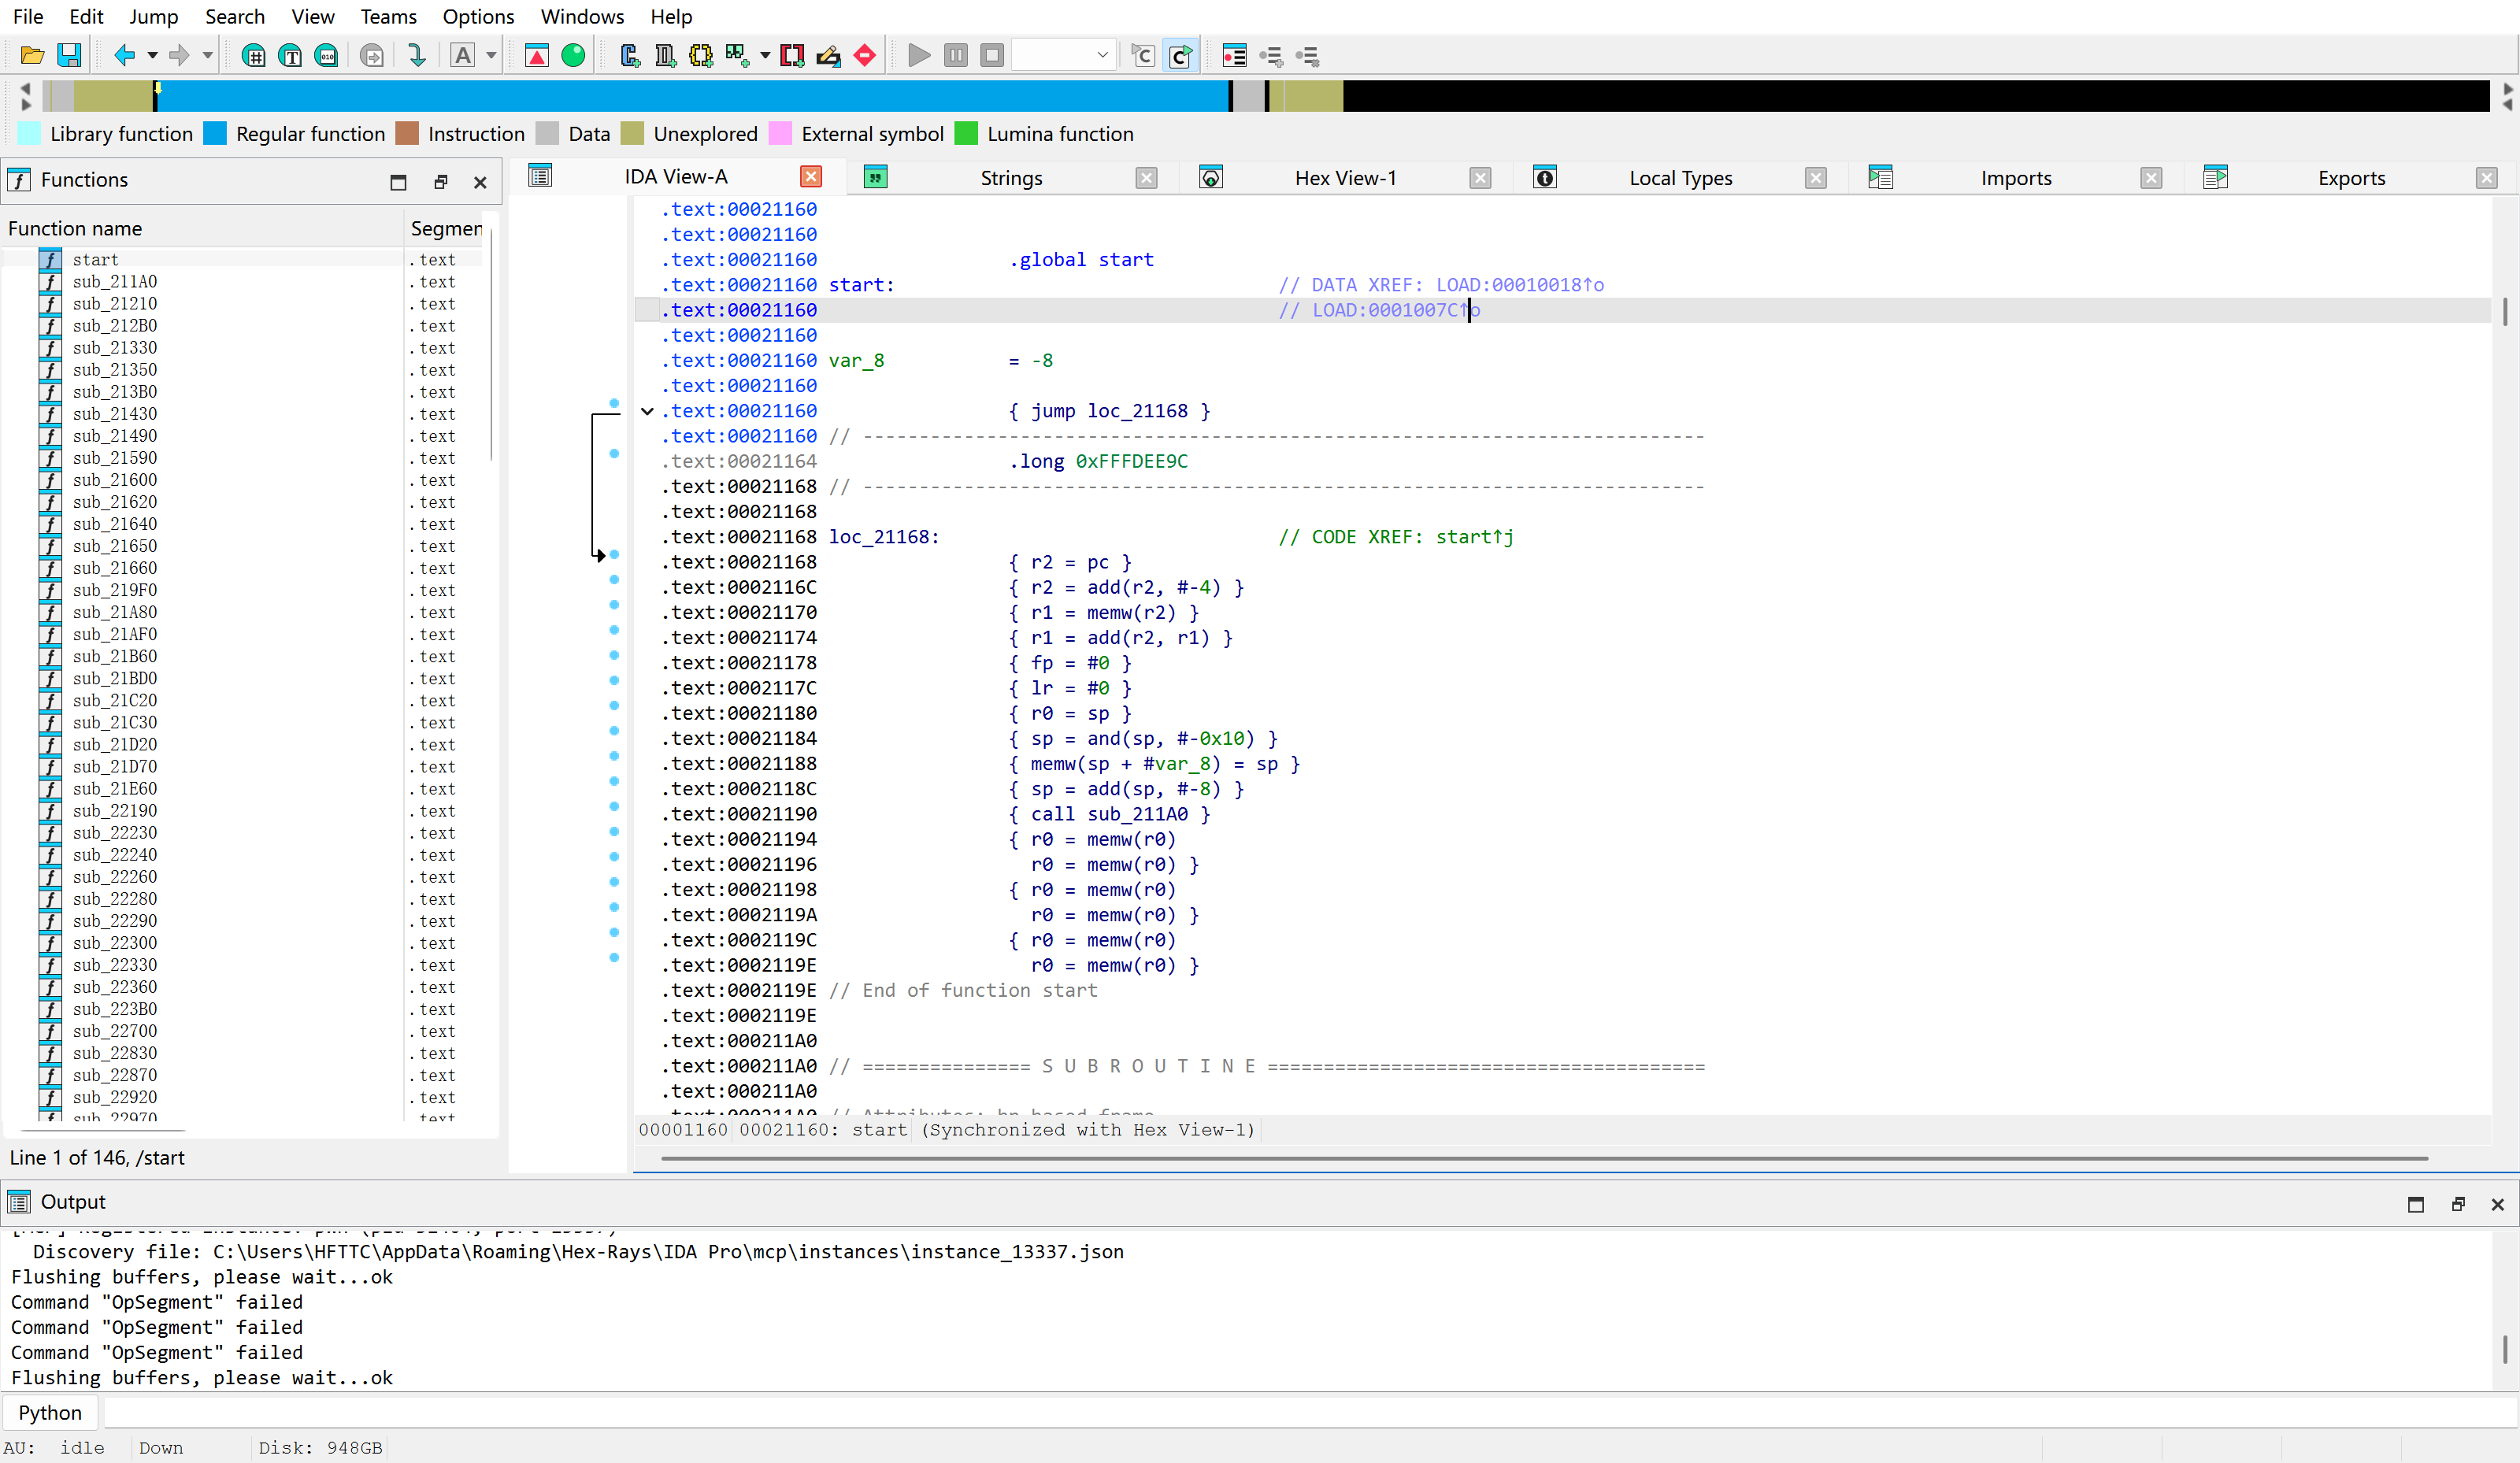This screenshot has height=1463, width=2520.
Task: Select function sub_21590 in Functions list
Action: [115, 458]
